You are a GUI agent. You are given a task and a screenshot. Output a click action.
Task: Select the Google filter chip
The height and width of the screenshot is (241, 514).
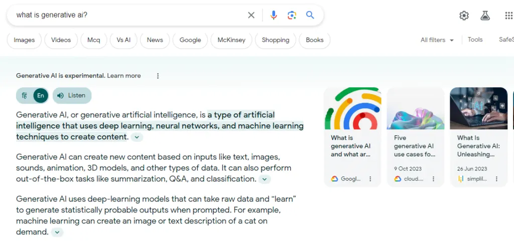(x=190, y=40)
